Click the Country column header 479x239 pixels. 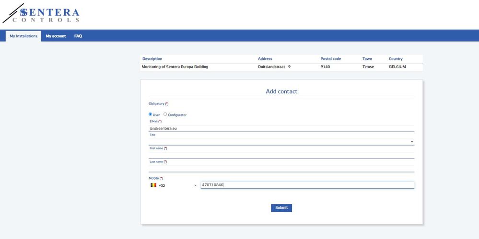coord(396,59)
